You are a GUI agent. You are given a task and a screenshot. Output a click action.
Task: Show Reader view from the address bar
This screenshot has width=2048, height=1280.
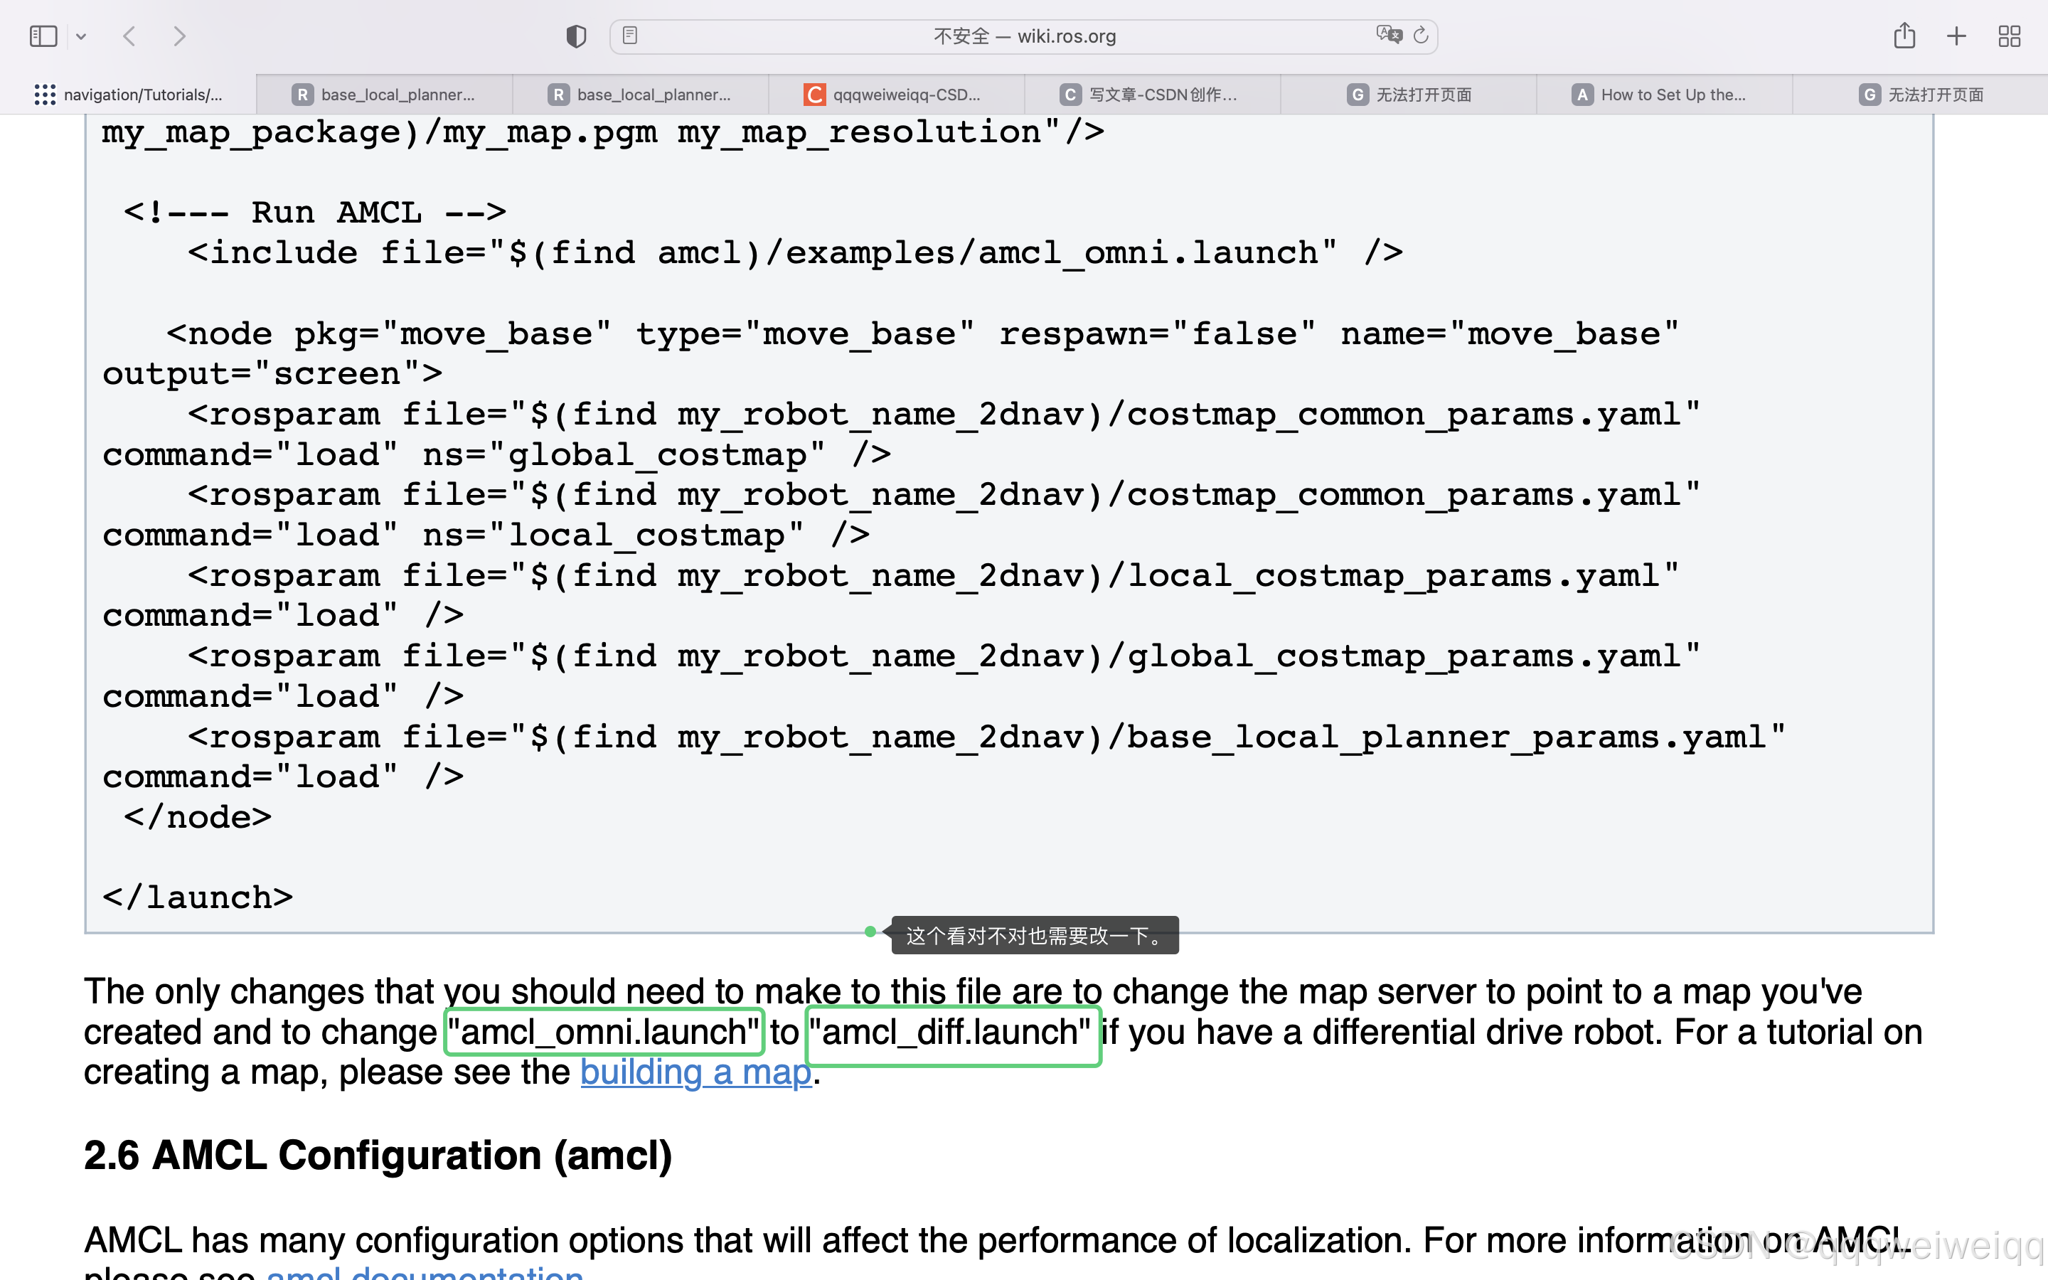[629, 36]
